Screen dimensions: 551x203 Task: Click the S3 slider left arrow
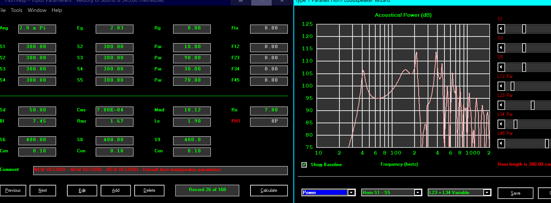501,48
